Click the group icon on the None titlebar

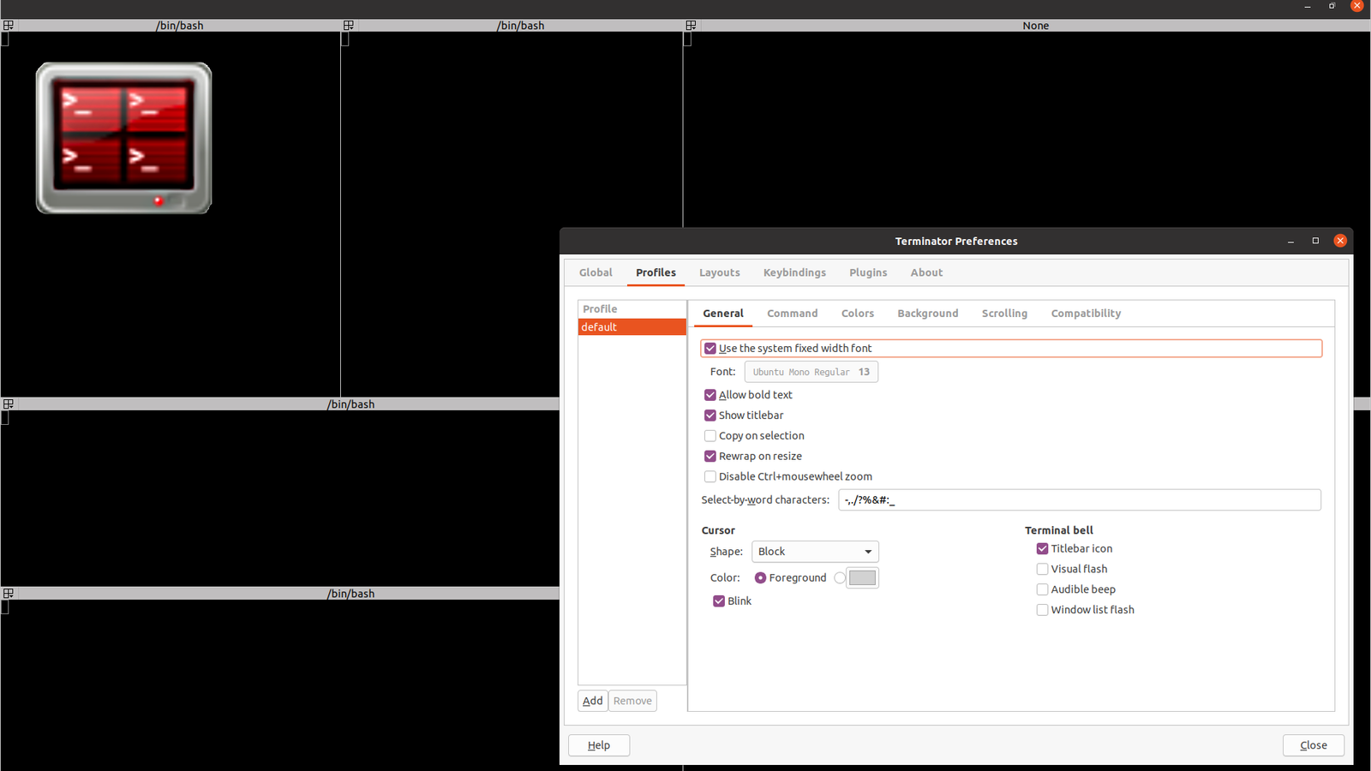click(x=691, y=26)
